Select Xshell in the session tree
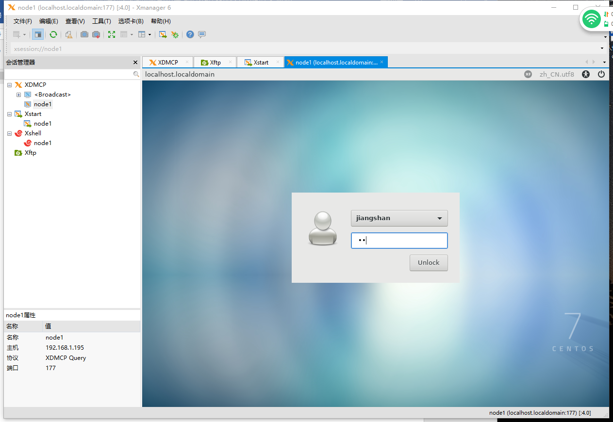Viewport: 613px width, 422px height. 33,133
